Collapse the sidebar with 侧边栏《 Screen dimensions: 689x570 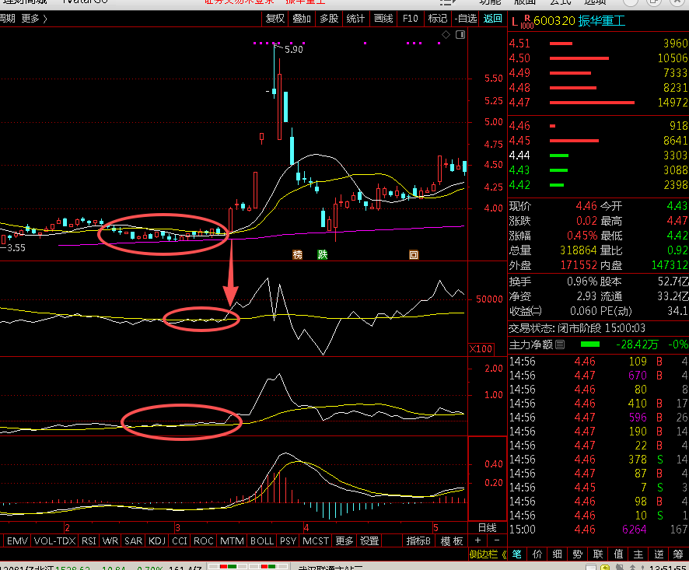(x=488, y=554)
